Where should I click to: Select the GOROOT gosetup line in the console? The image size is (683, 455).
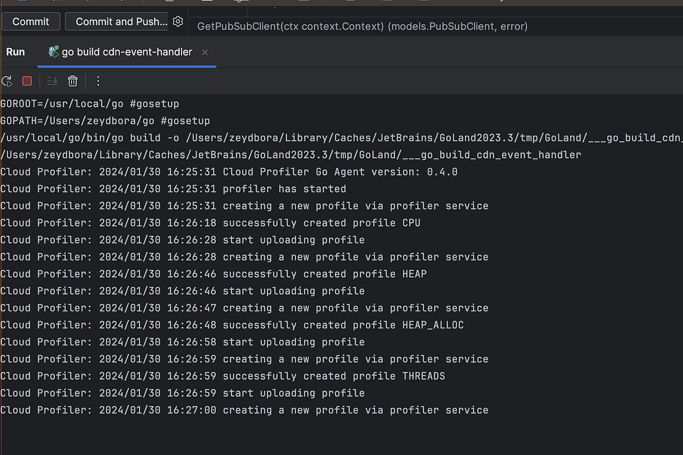(x=89, y=104)
